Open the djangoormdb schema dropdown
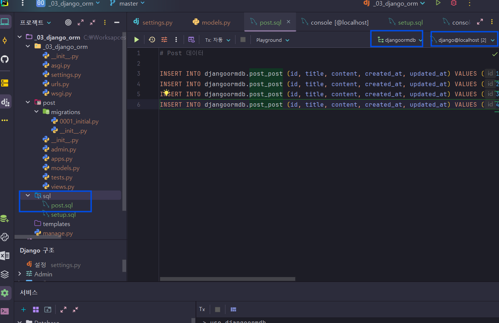 point(400,40)
